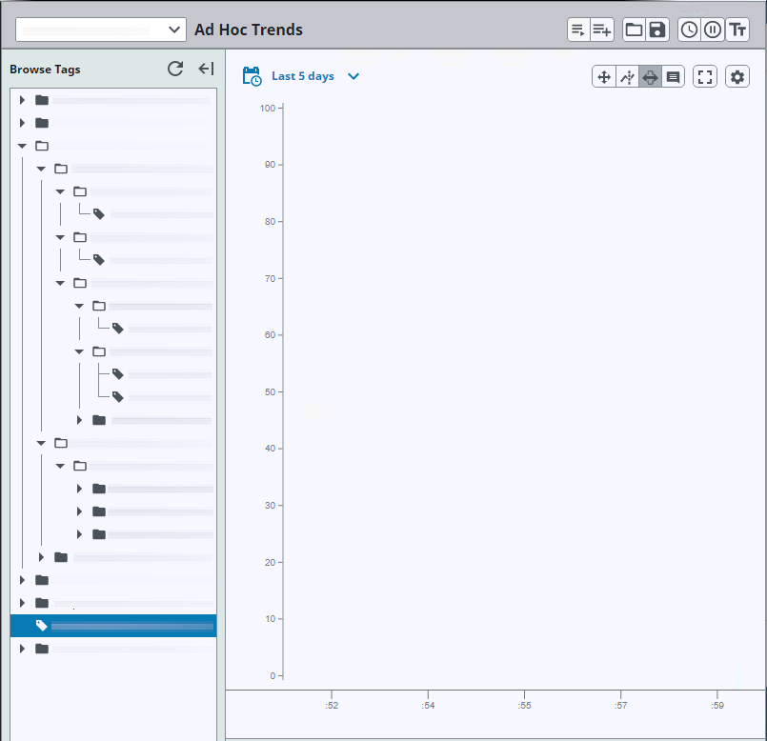Click the text size (Tt) icon
Screen dimensions: 767x741
pos(737,30)
